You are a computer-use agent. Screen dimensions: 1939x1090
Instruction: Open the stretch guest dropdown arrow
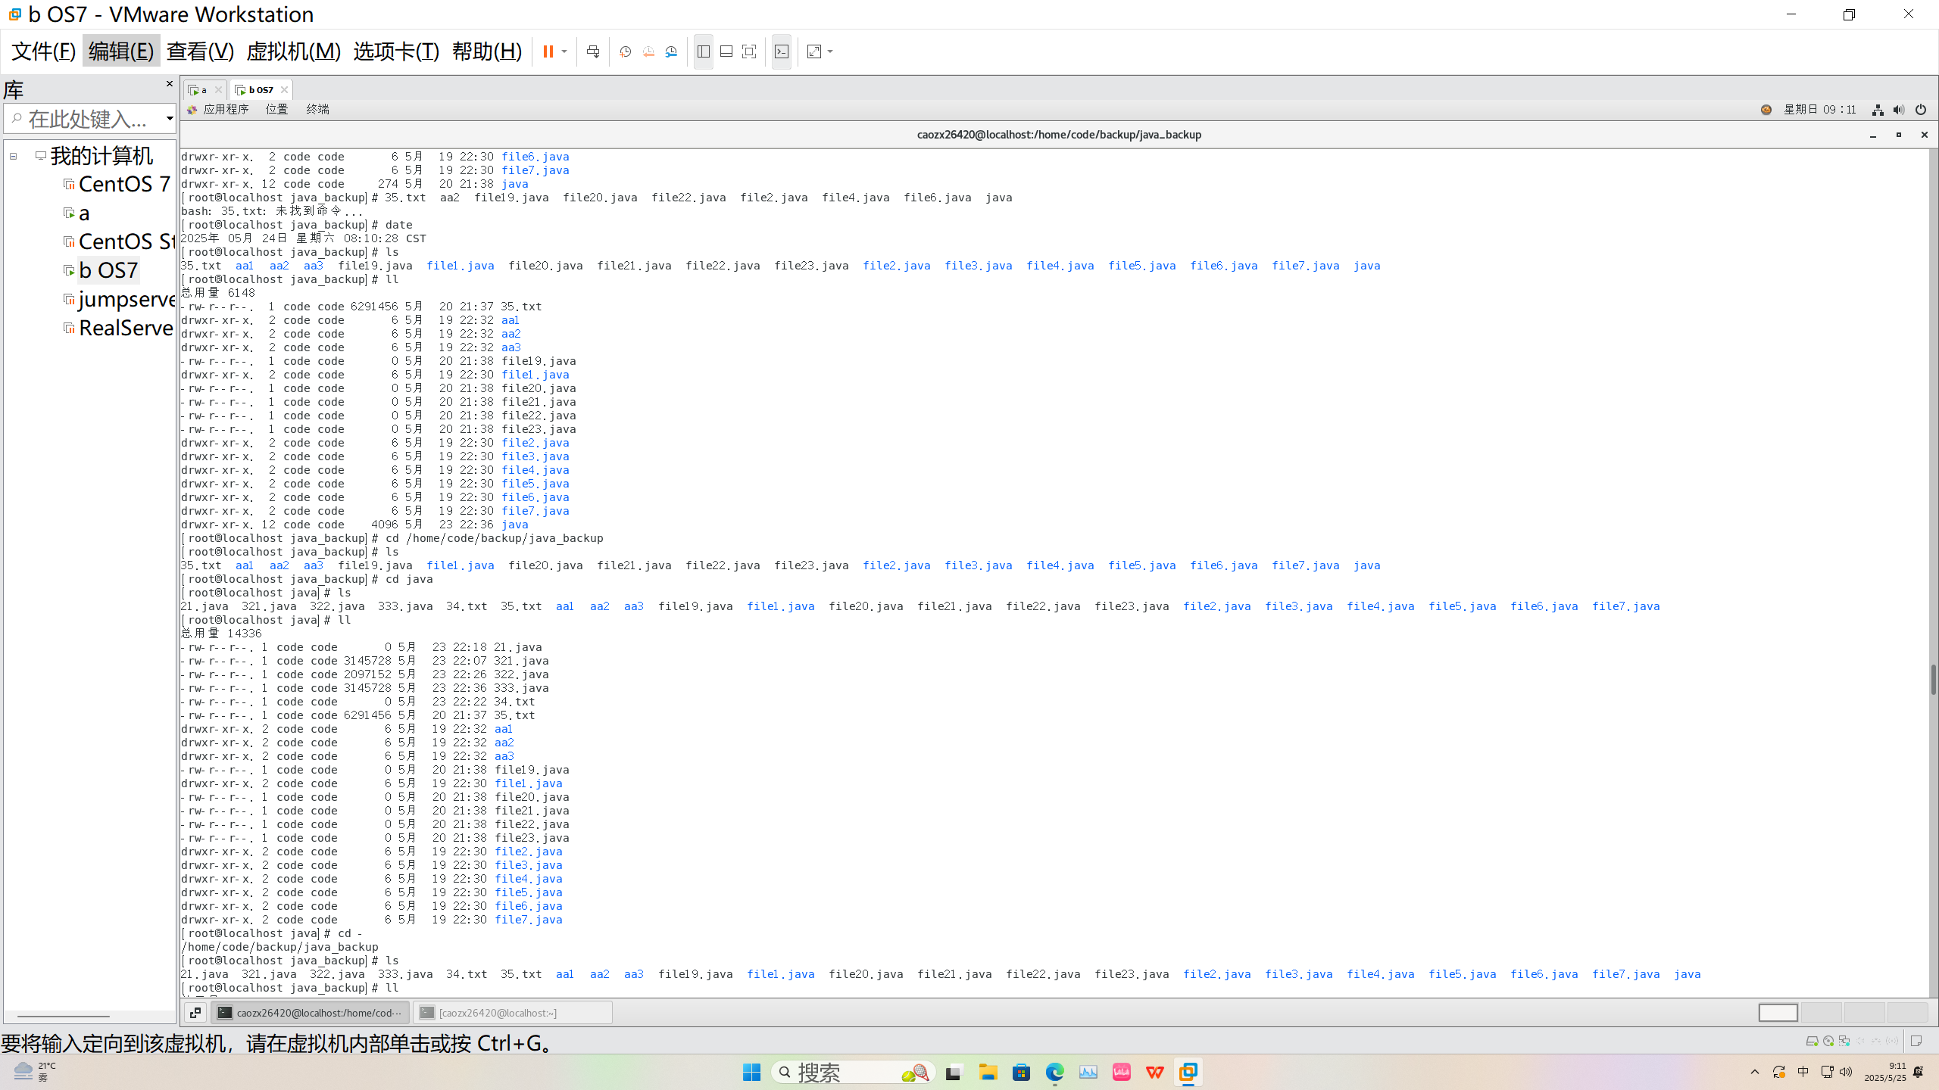[831, 51]
